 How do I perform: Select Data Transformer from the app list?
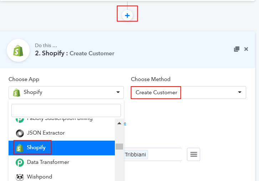62,162
